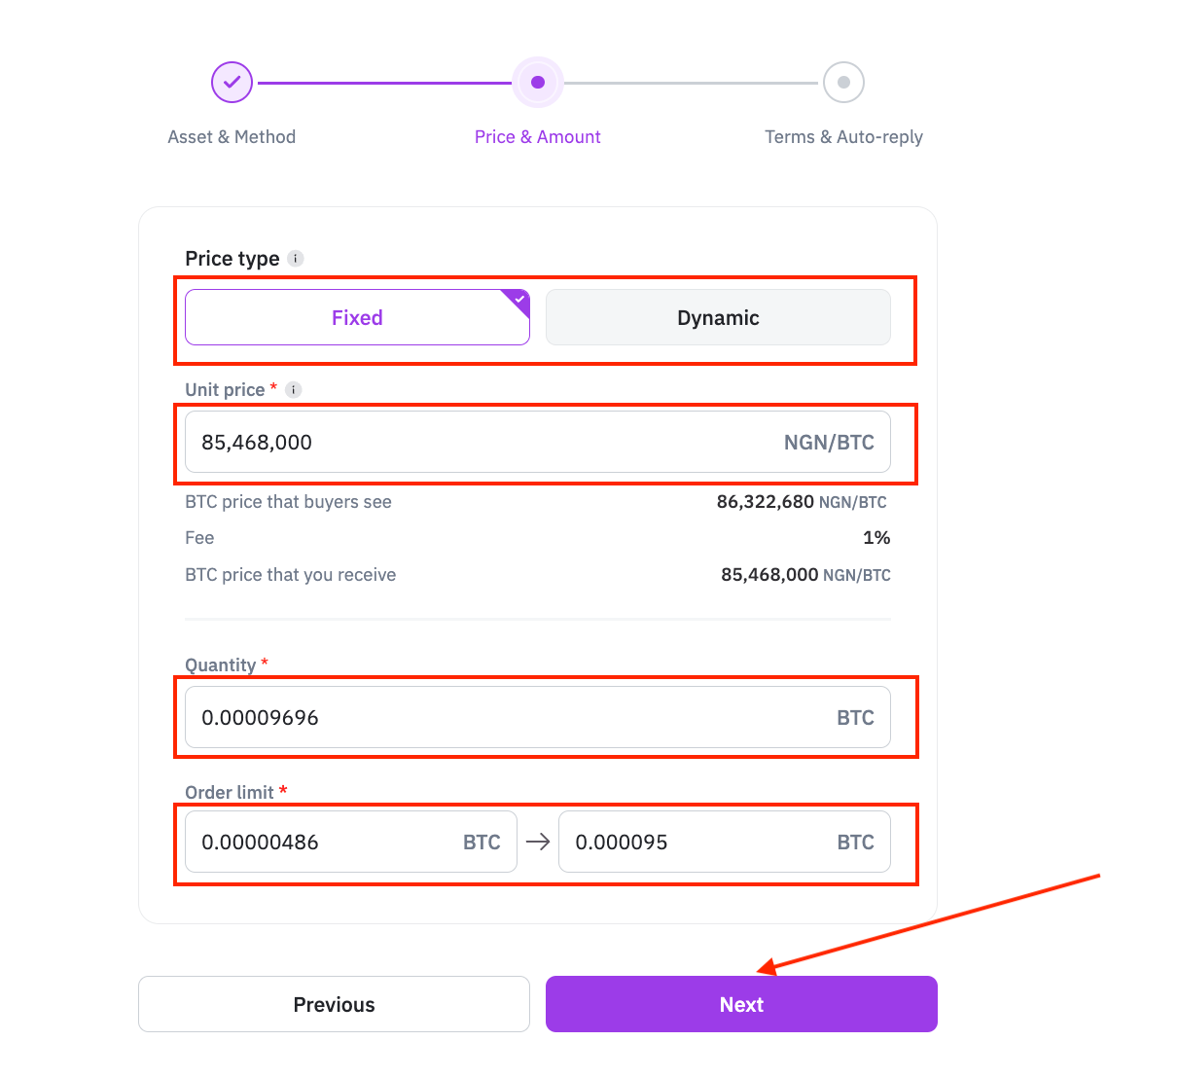The height and width of the screenshot is (1077, 1179).
Task: Jump to Terms & Auto-reply step label
Action: (843, 137)
